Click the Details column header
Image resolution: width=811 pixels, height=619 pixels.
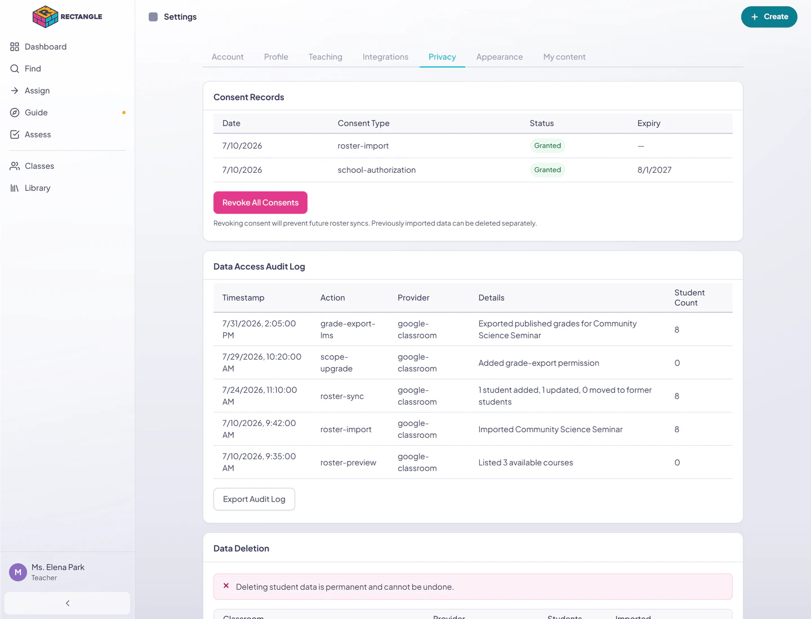coord(492,298)
